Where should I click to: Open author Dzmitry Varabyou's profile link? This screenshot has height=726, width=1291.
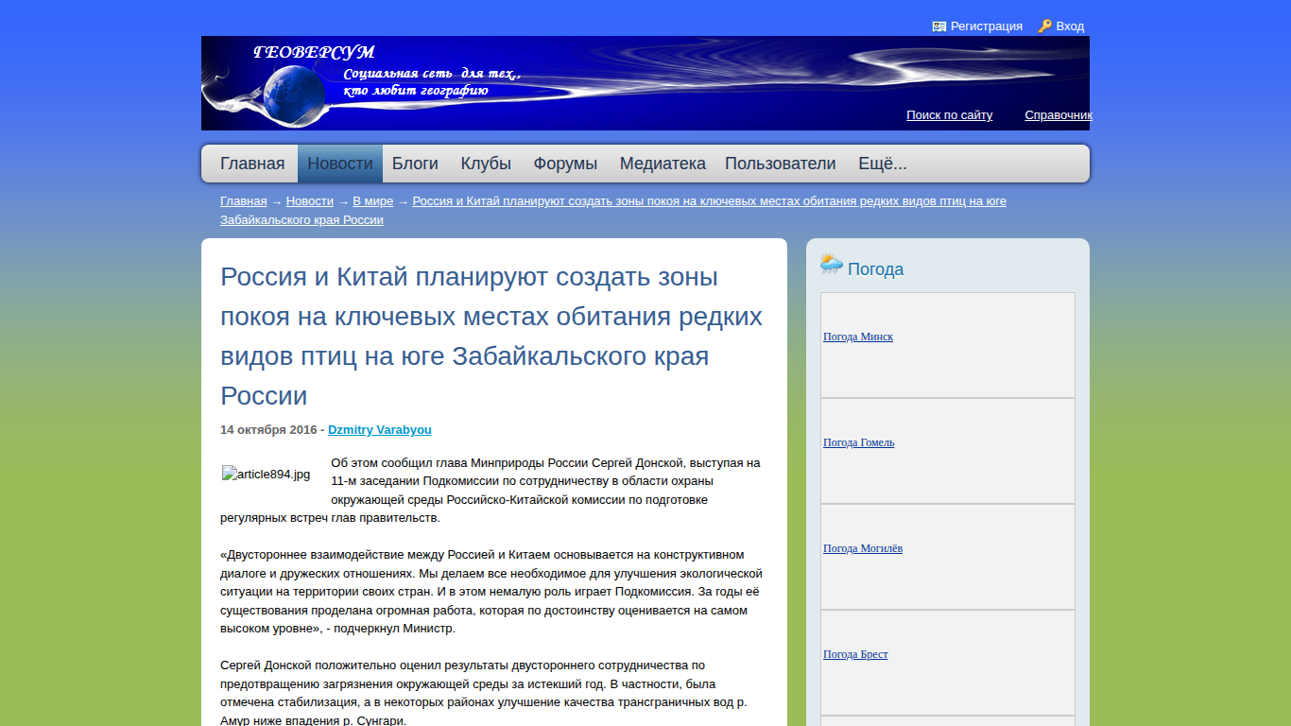tap(380, 430)
